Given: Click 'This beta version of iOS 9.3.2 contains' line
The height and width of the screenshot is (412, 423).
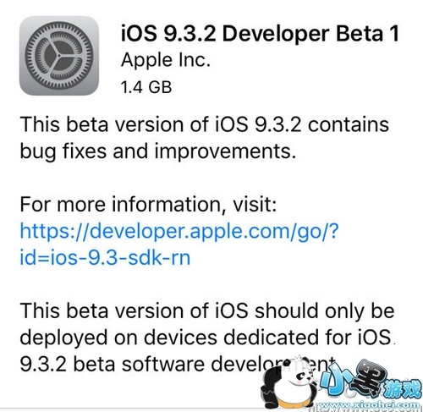Looking at the screenshot, I should click(x=205, y=124).
